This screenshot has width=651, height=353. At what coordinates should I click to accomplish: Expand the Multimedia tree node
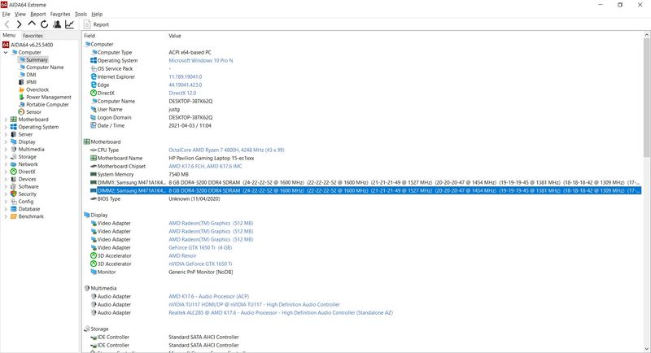6,150
